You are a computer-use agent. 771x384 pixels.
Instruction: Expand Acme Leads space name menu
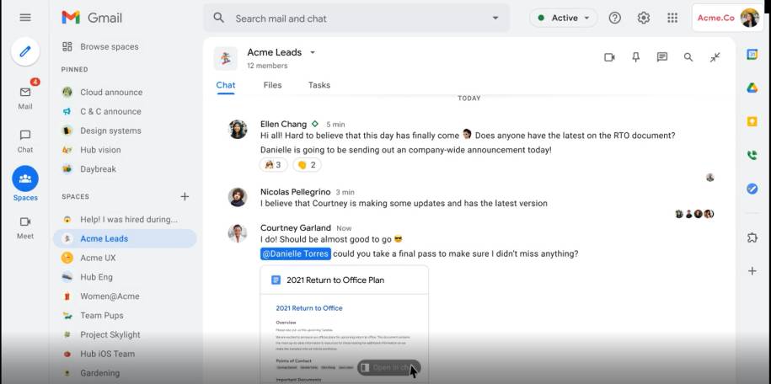click(313, 52)
